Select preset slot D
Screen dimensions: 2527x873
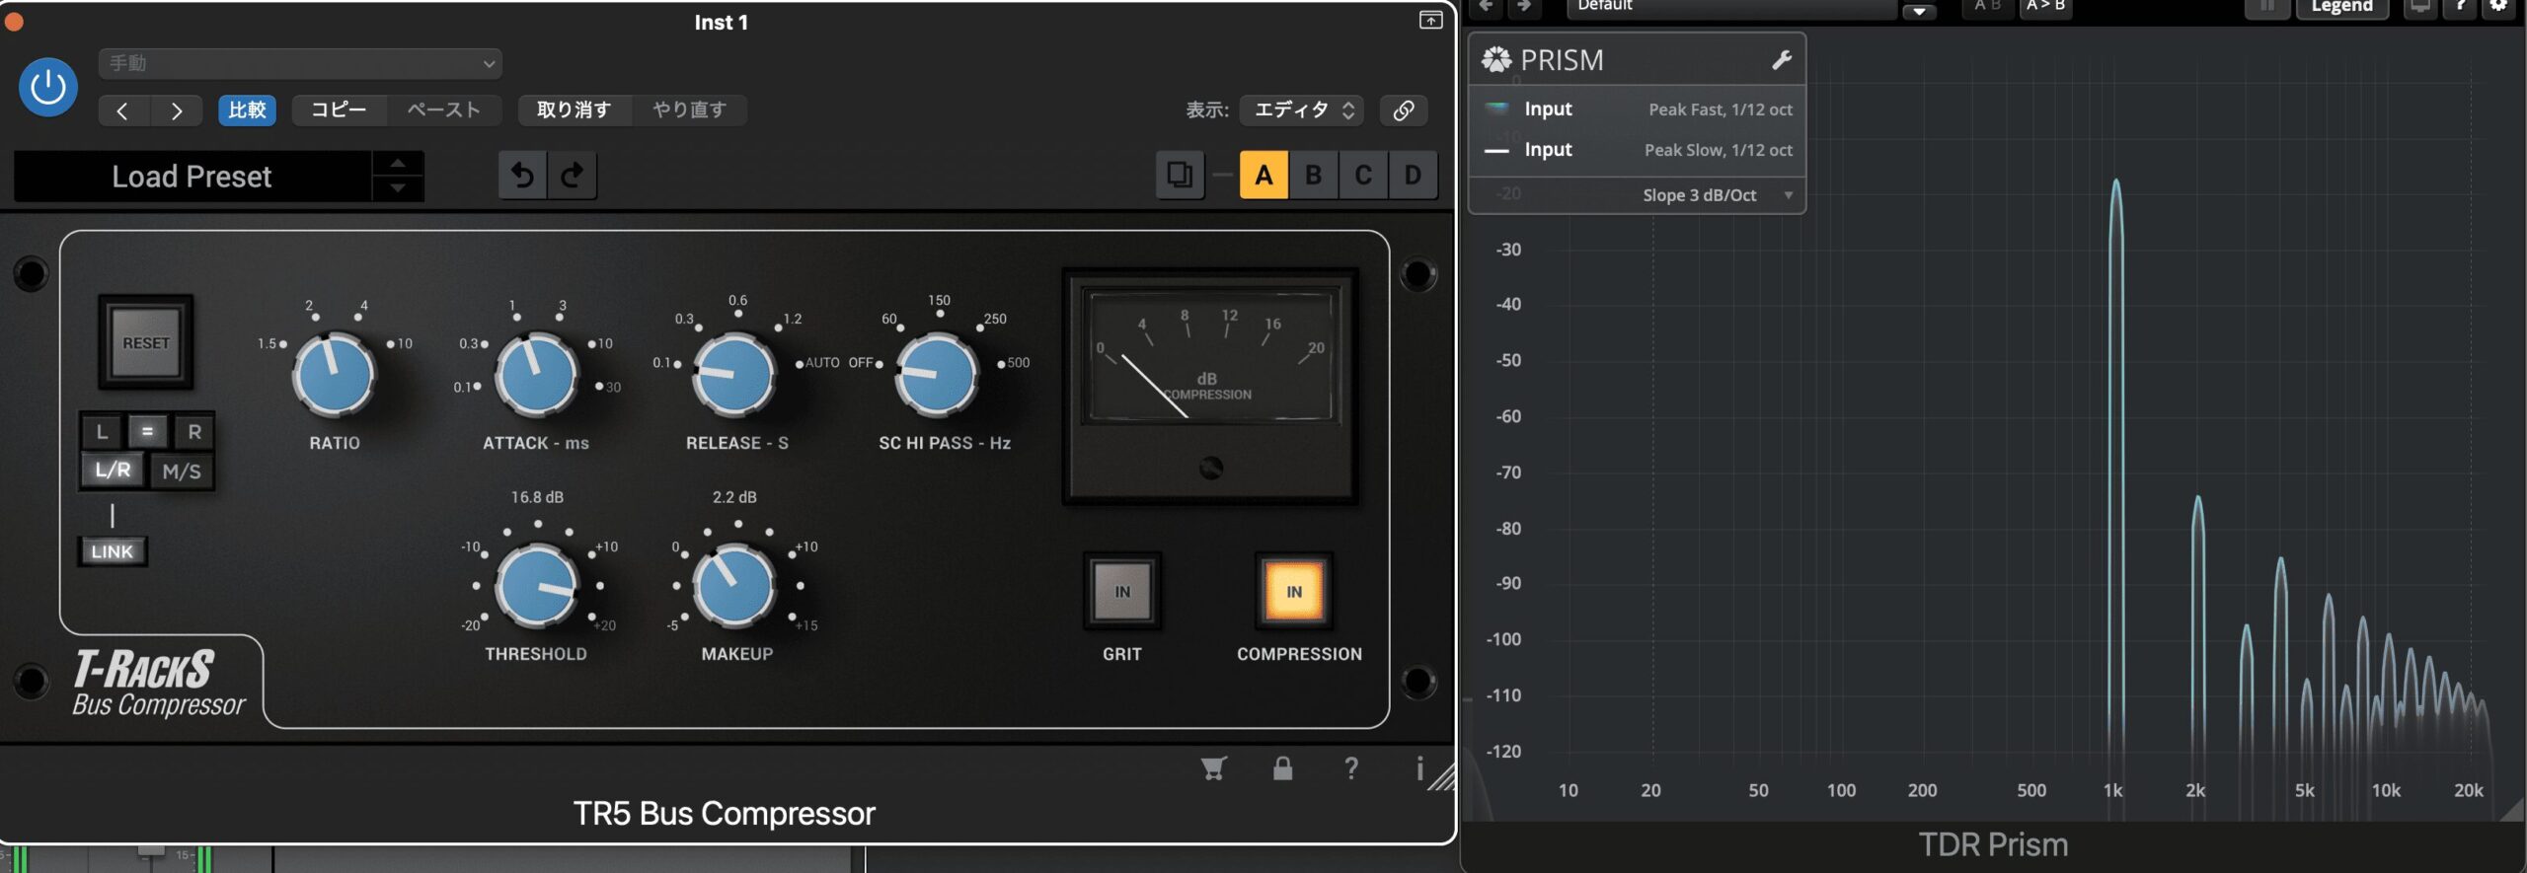1413,176
